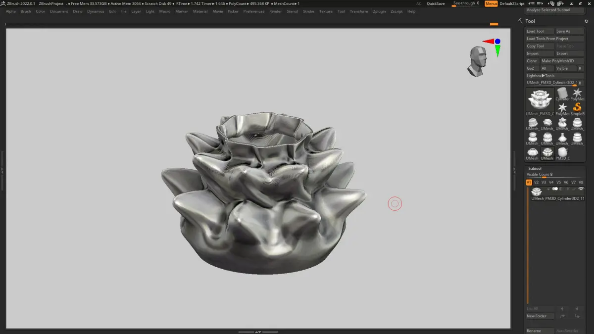Click the subtool thumbnail in Subtool list
594x334 pixels.
tap(536, 191)
